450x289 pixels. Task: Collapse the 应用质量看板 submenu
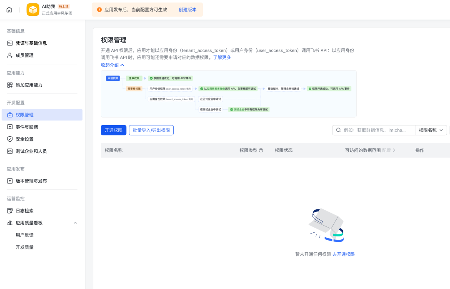pyautogui.click(x=75, y=223)
